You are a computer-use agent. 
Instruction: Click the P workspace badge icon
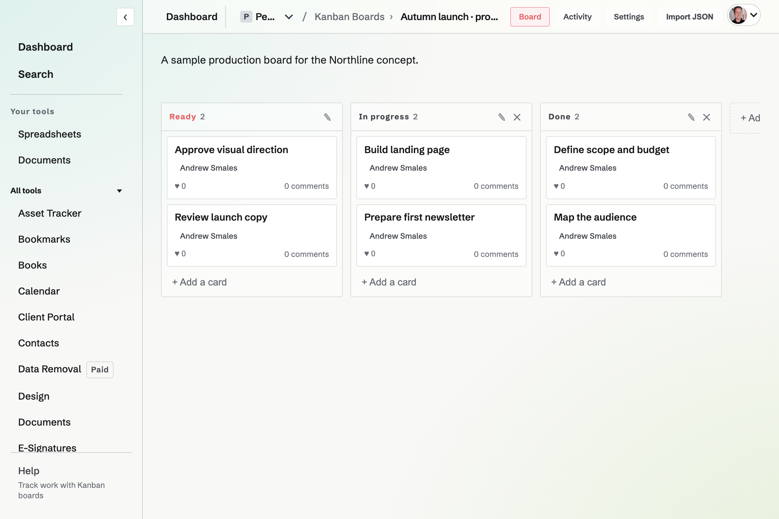(246, 17)
